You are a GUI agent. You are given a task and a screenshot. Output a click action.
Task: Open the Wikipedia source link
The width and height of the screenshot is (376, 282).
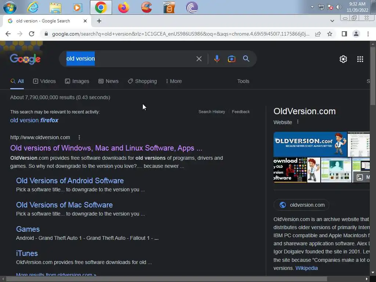coord(307,268)
